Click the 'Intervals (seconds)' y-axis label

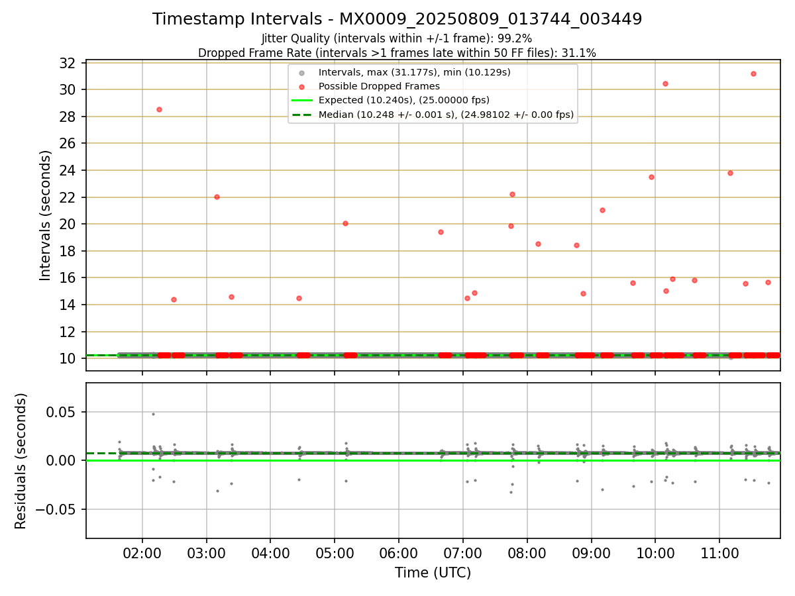pos(45,215)
